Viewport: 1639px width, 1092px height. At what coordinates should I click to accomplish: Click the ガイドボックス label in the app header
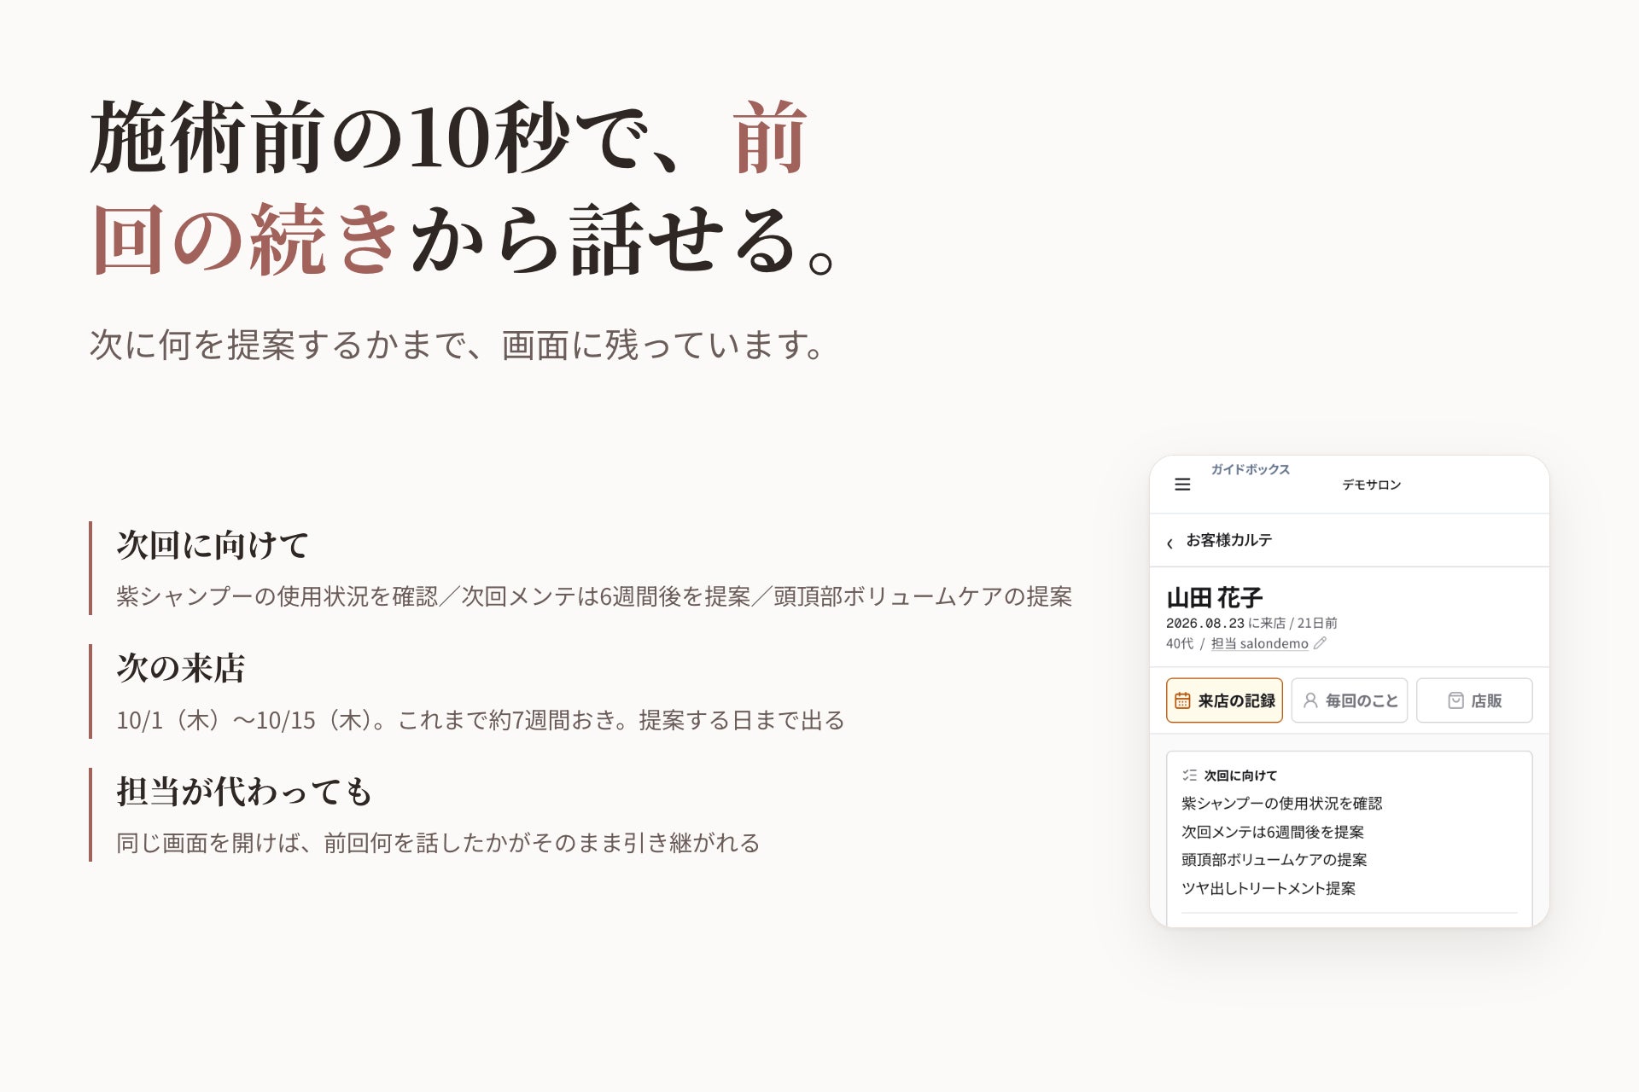1250,469
